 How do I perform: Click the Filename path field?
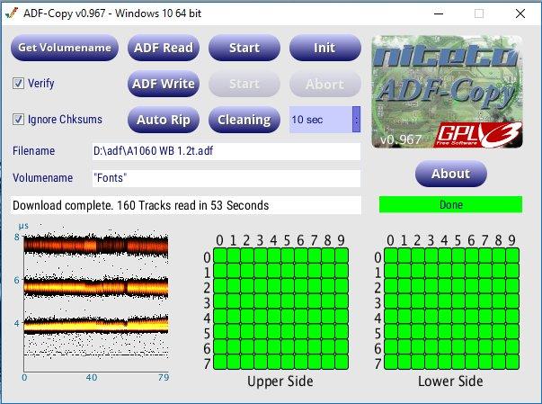(x=226, y=151)
